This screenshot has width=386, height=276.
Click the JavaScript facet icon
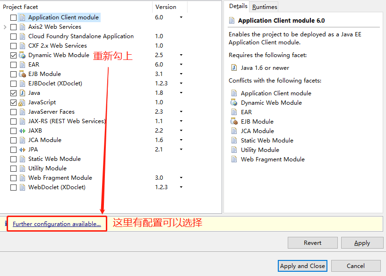coord(22,102)
